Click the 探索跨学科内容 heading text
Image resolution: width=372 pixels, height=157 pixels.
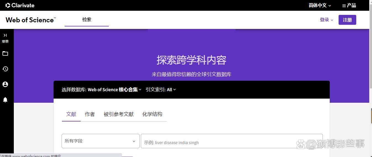[x=192, y=60]
